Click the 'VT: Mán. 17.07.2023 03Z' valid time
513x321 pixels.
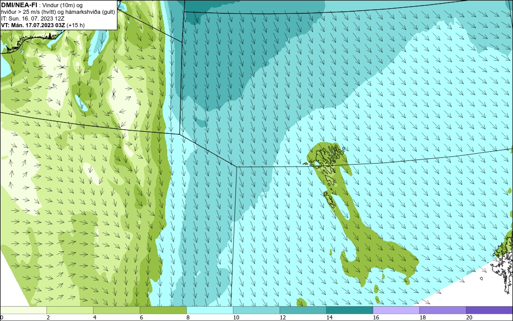click(33, 25)
